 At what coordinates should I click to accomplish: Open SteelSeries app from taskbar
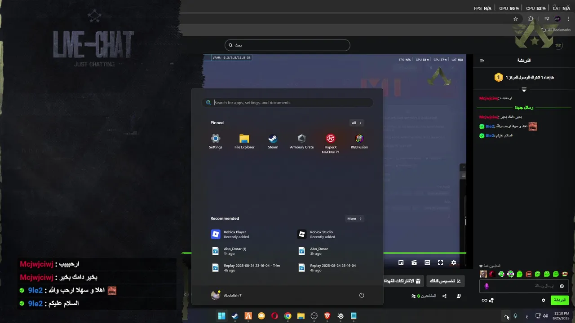coord(341,316)
